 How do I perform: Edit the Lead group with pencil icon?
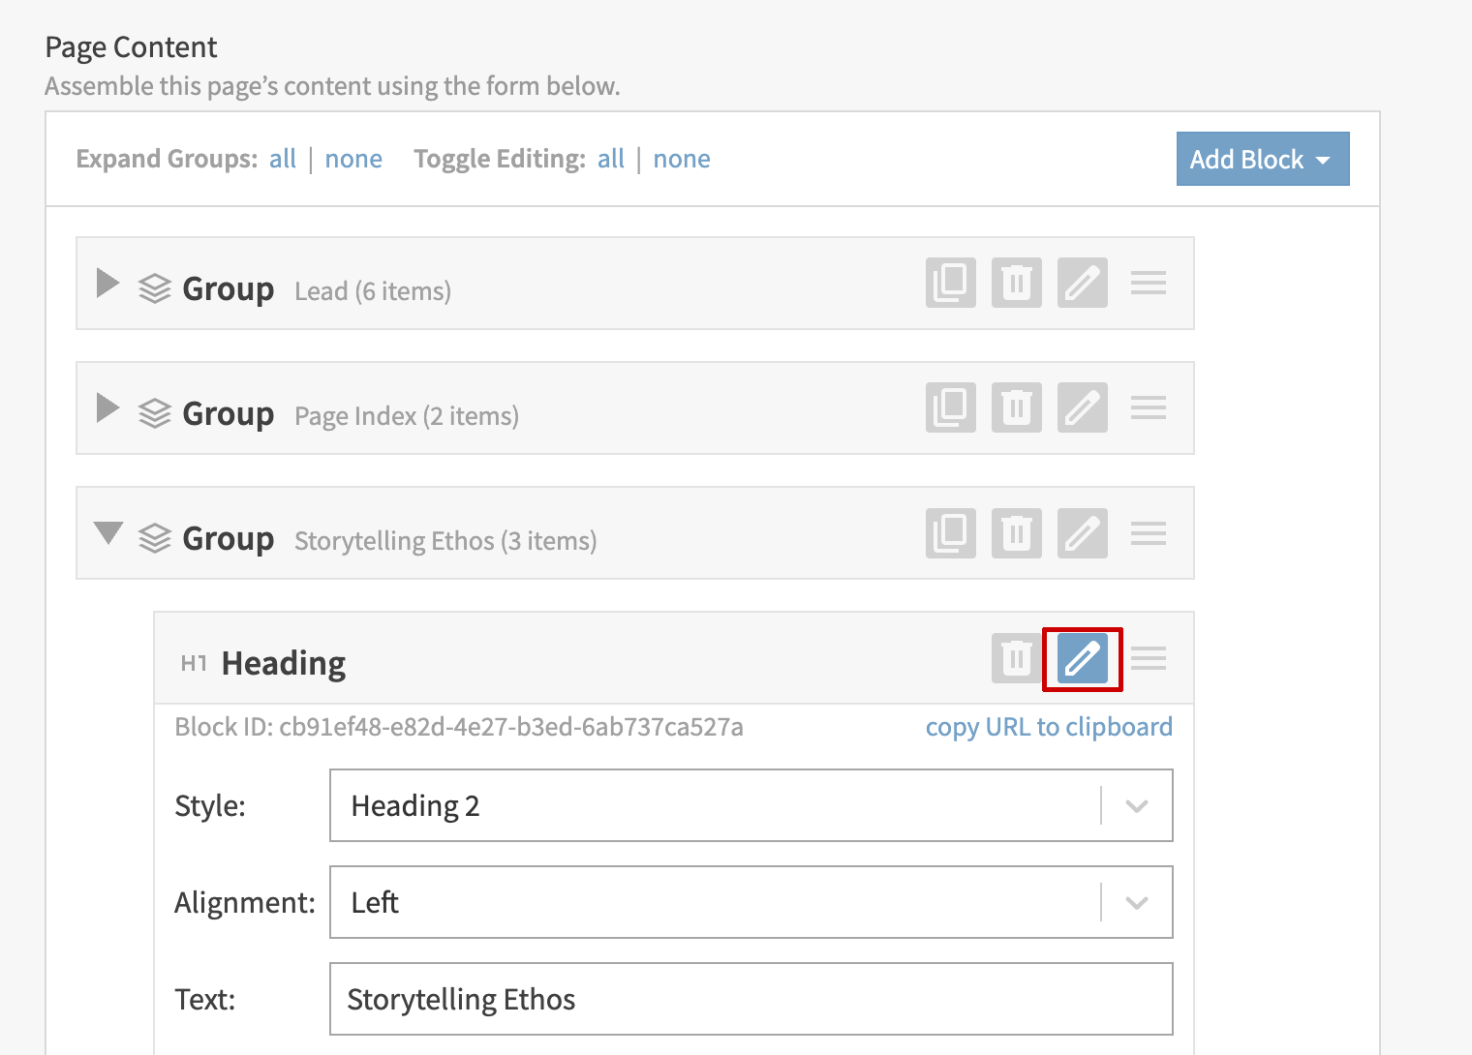1082,283
